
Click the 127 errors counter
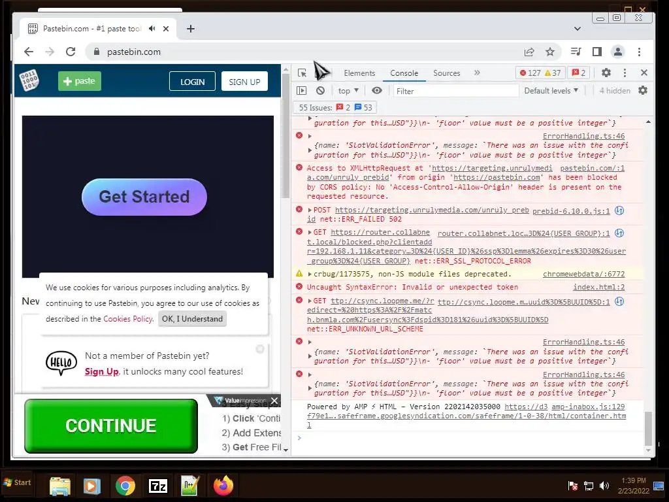point(529,73)
